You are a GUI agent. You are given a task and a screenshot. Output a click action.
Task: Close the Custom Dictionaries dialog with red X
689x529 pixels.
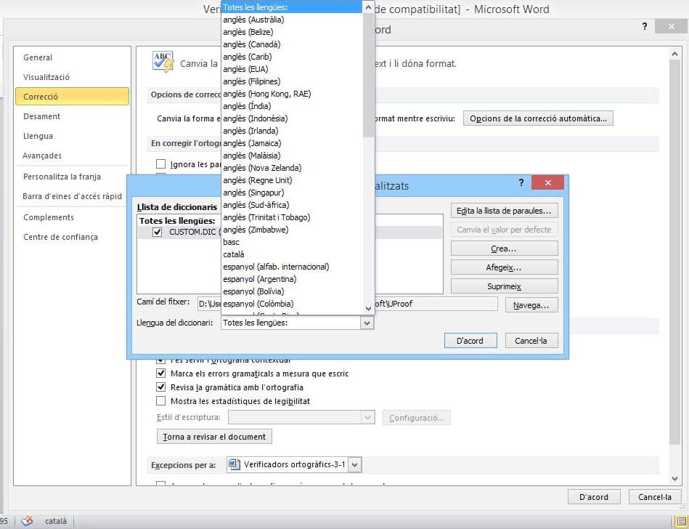click(x=548, y=182)
